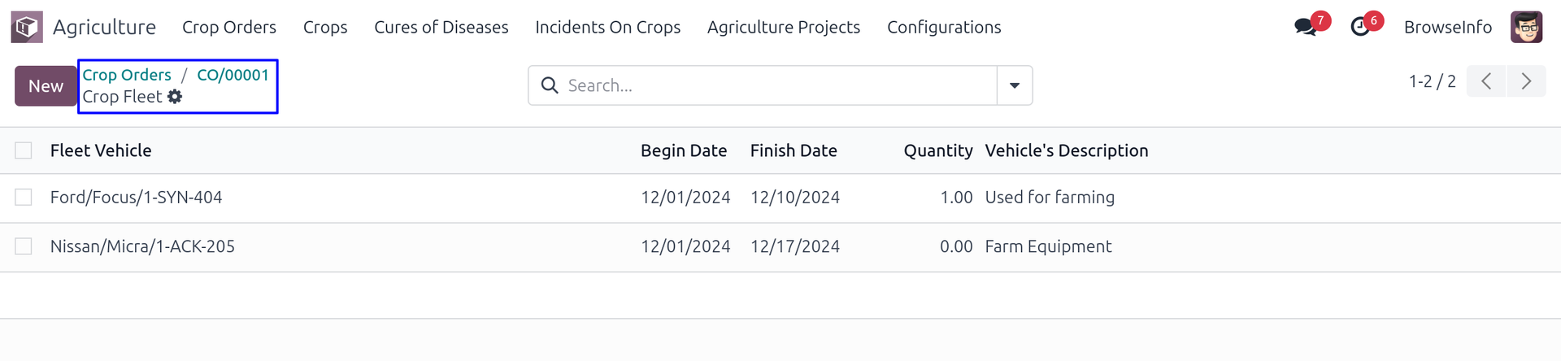Image resolution: width=1561 pixels, height=361 pixels.
Task: Go to previous page arrow
Action: pyautogui.click(x=1486, y=81)
